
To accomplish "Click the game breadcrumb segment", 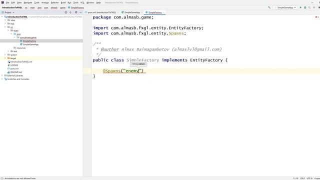I will point(62,7).
